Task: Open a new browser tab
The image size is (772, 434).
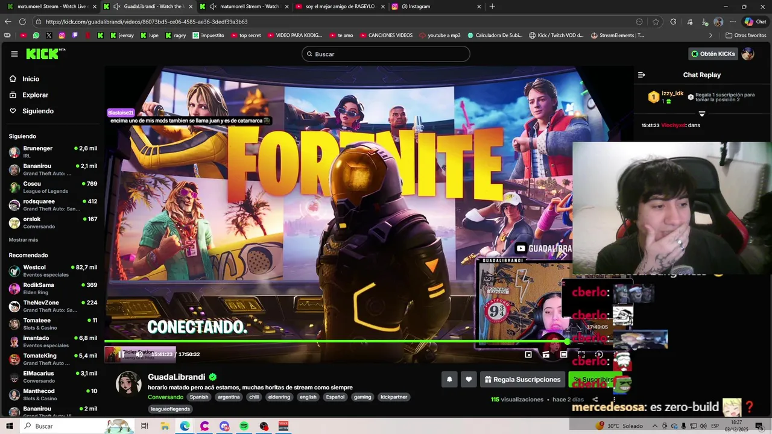Action: (492, 7)
